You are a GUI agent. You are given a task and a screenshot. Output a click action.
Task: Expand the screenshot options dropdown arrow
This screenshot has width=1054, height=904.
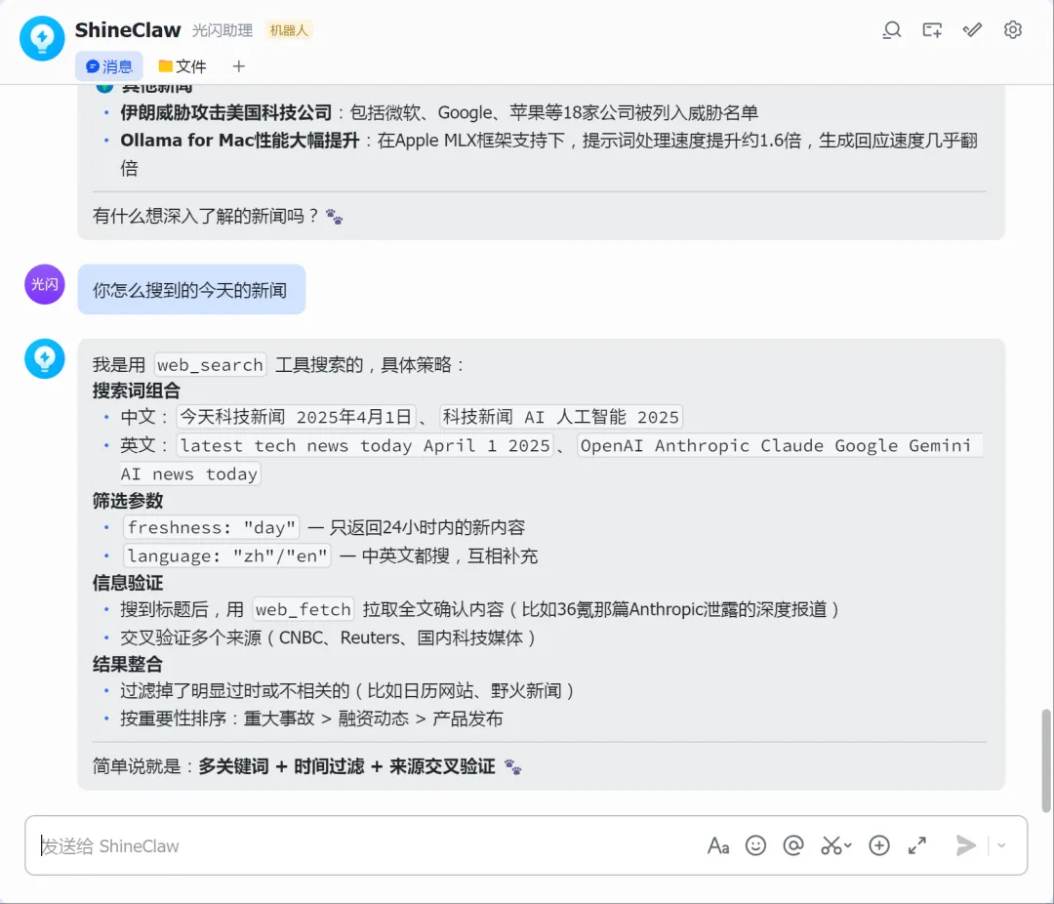click(x=848, y=845)
